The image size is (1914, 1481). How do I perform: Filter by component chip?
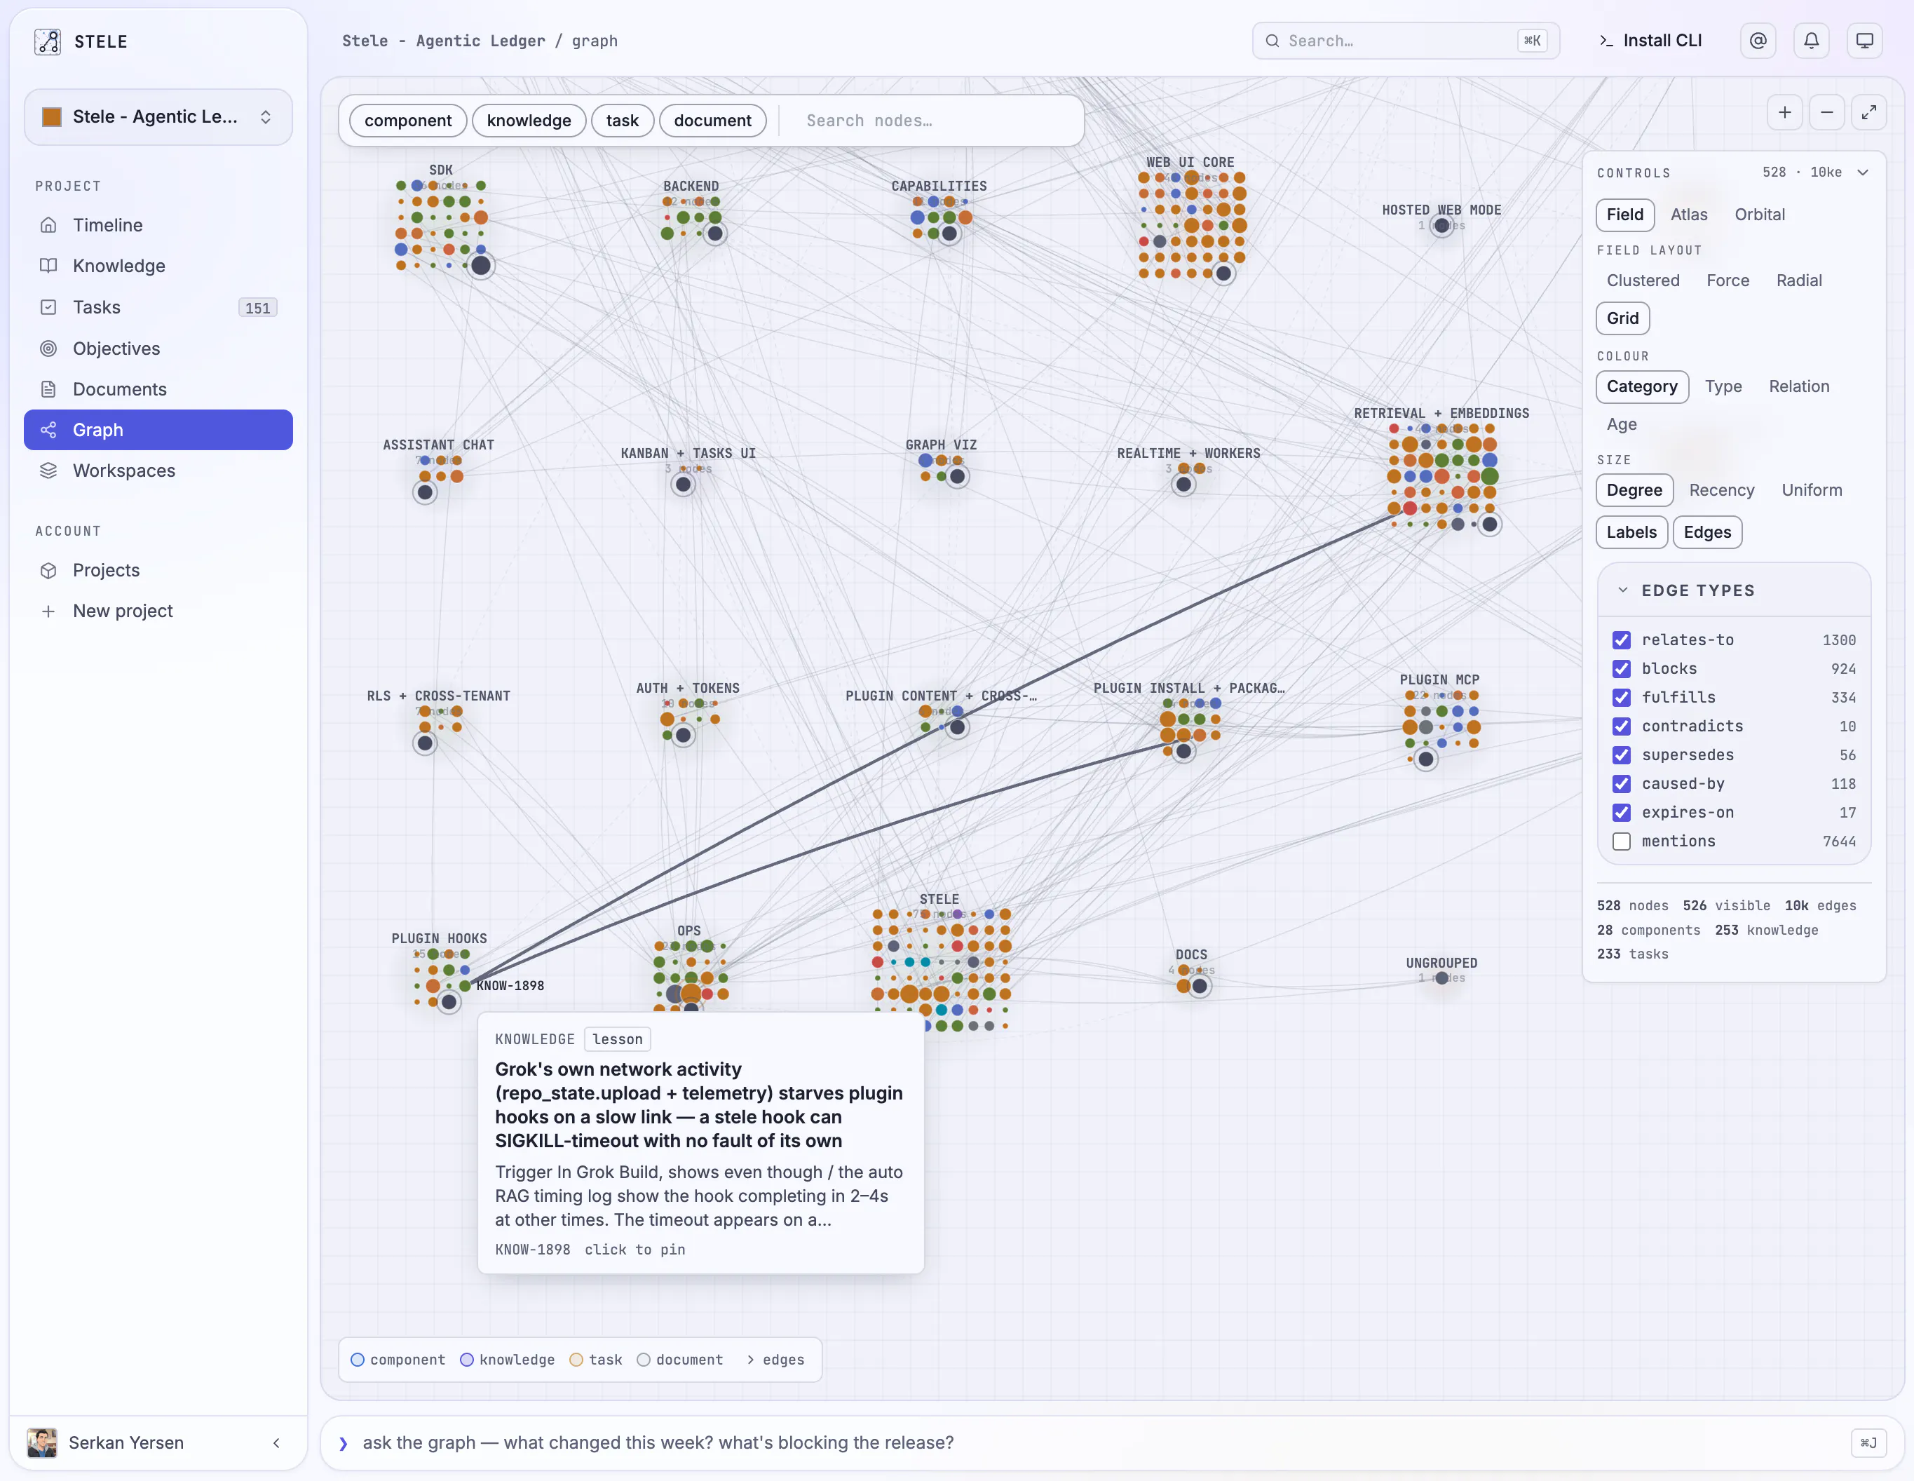407,120
